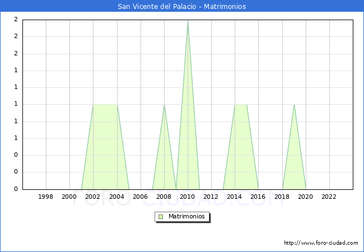Click the green Matrimonios legend swatch
Viewport: 364px width, 252px height.
pyautogui.click(x=161, y=217)
